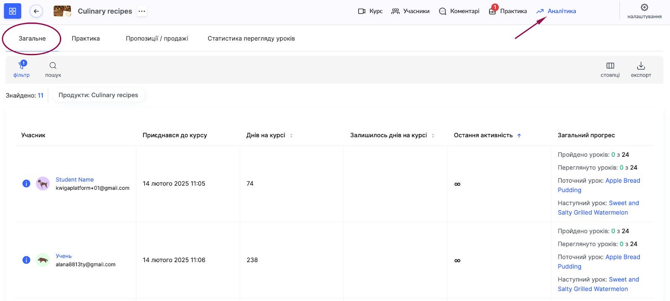Open the стовпці columns selector
Viewport: 670px width, 301px height.
610,66
